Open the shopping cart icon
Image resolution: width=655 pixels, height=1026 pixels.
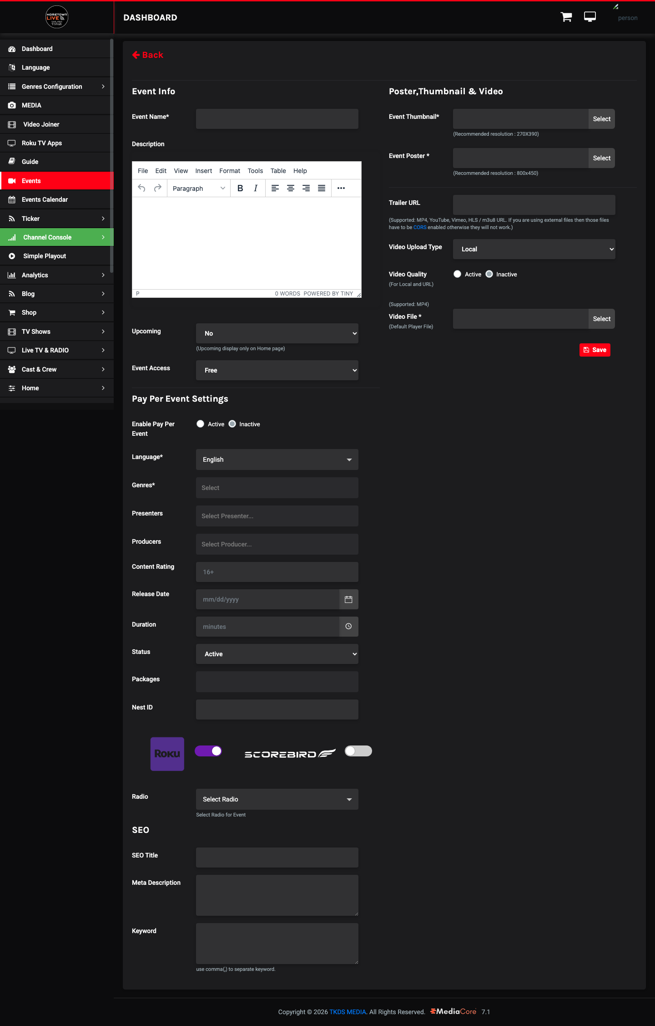click(x=566, y=17)
